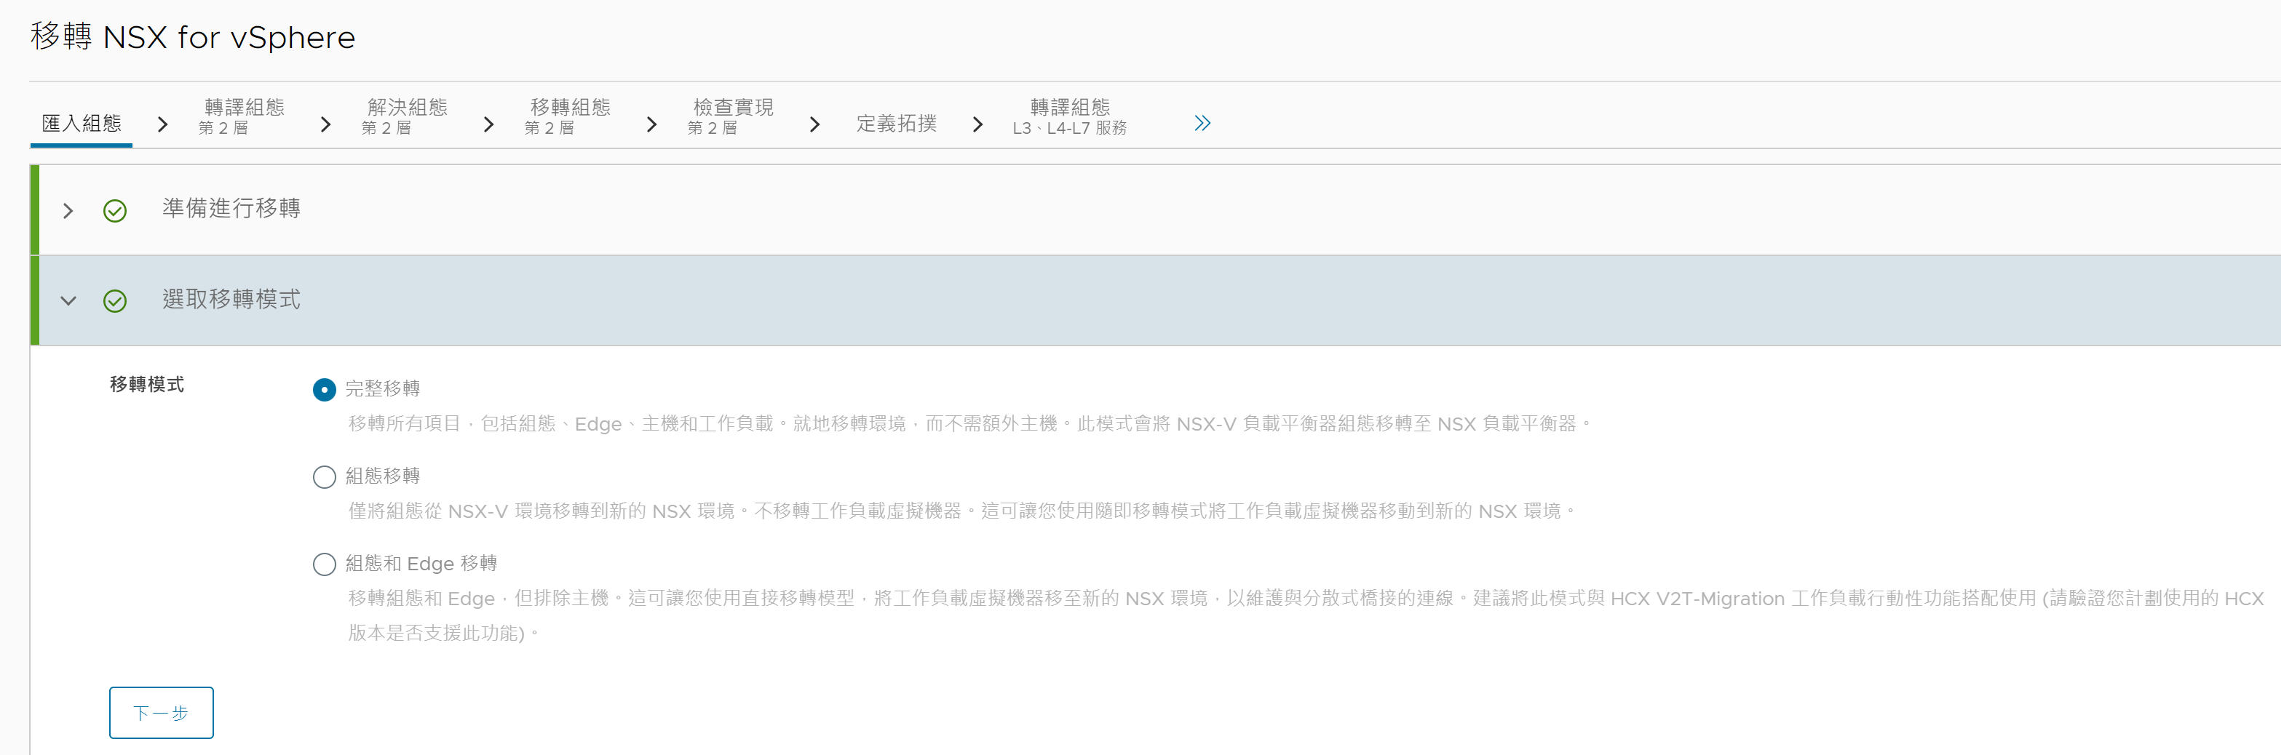Image resolution: width=2281 pixels, height=755 pixels.
Task: Click the 下一步 button
Action: [x=161, y=713]
